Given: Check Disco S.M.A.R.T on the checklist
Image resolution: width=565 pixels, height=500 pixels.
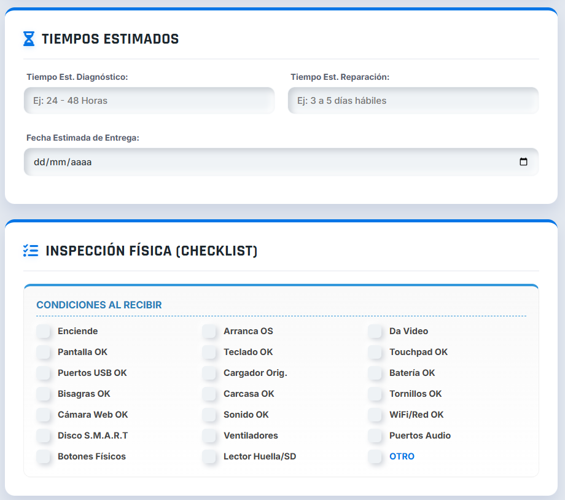Looking at the screenshot, I should coord(44,436).
